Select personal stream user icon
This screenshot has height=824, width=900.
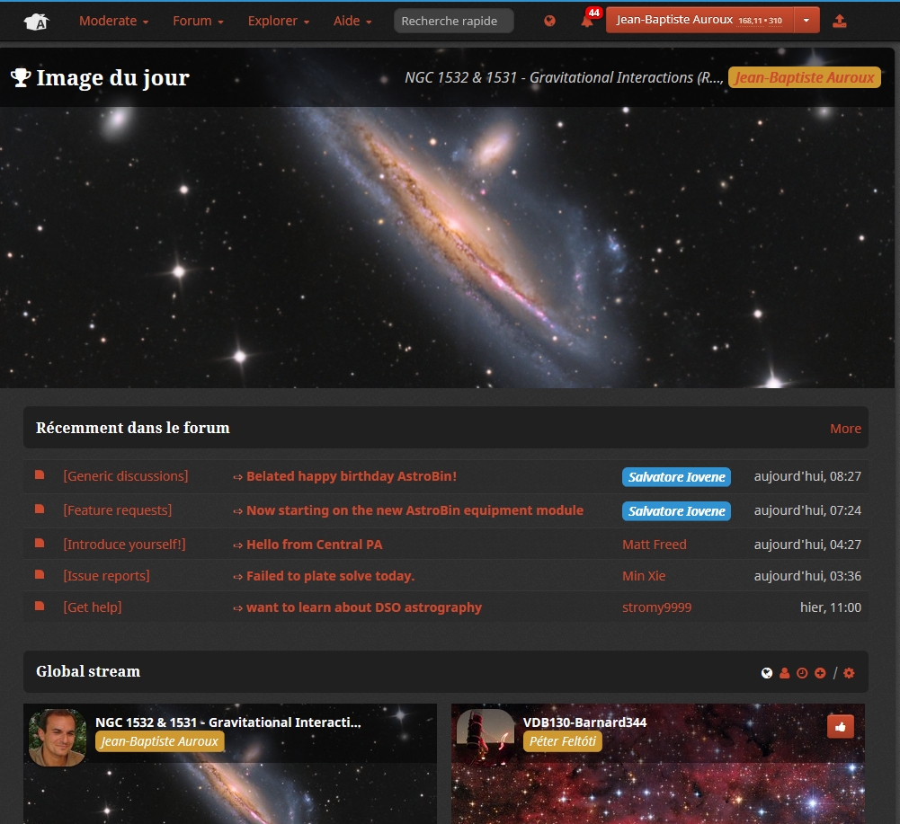point(785,673)
